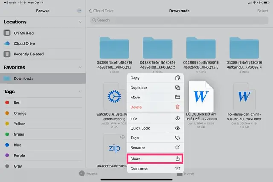Image resolution: width=273 pixels, height=182 pixels.
Task: Open noi-dung-can-chinh-sua Word document icon
Action: pyautogui.click(x=244, y=96)
